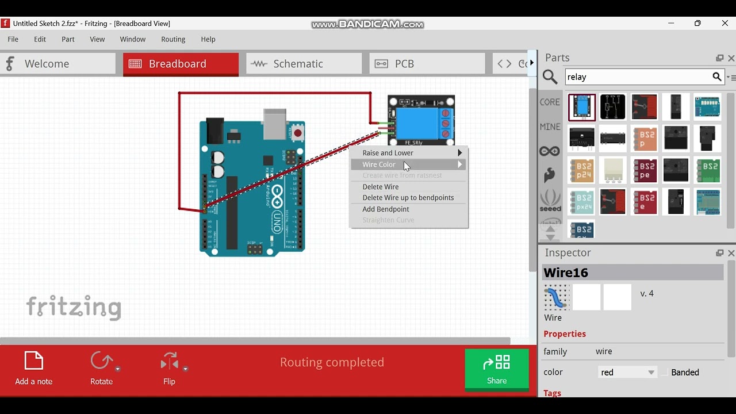The height and width of the screenshot is (414, 736).
Task: Run search with magnifier inside search field
Action: pyautogui.click(x=716, y=76)
